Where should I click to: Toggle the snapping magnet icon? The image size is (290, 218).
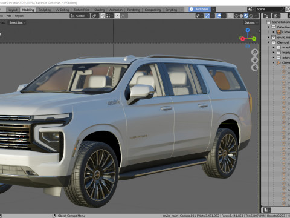(x=103, y=16)
